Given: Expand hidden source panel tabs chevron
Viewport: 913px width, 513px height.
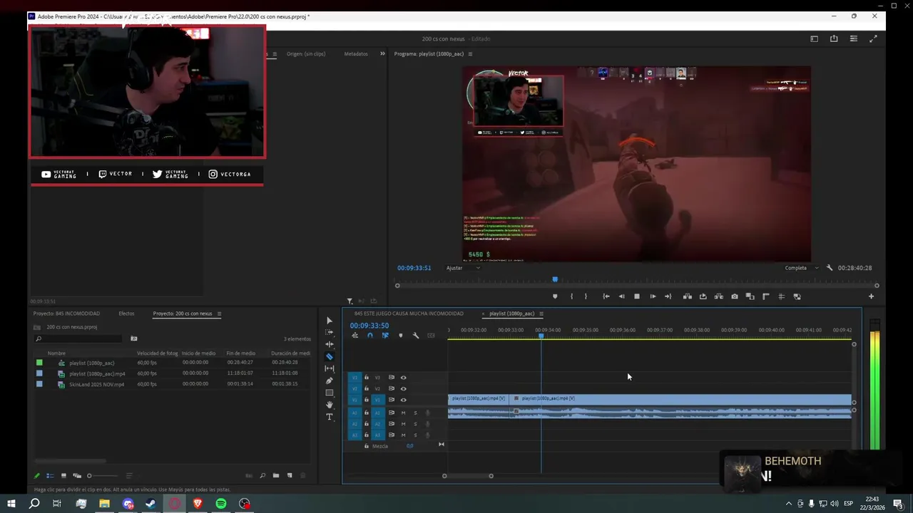Looking at the screenshot, I should 382,53.
